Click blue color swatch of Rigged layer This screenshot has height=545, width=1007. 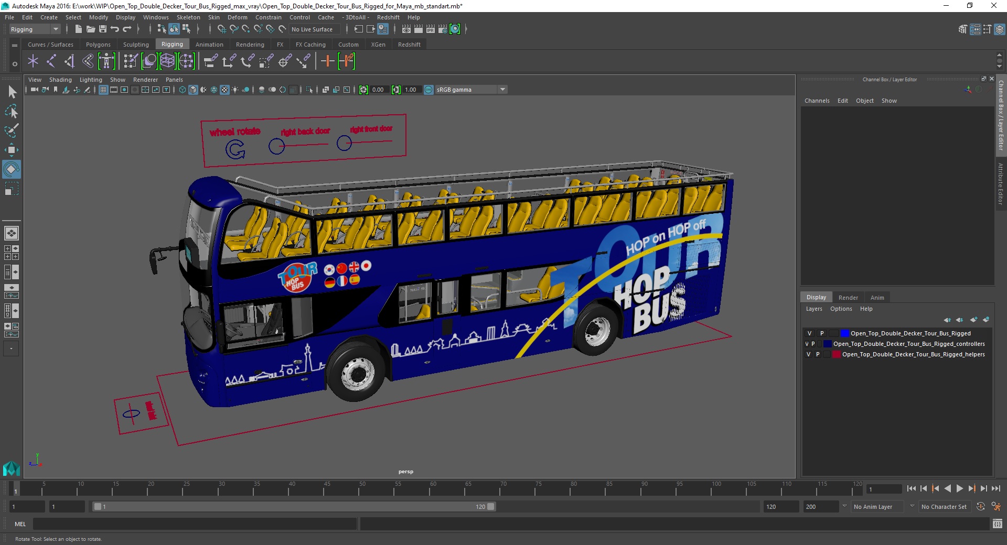(844, 333)
